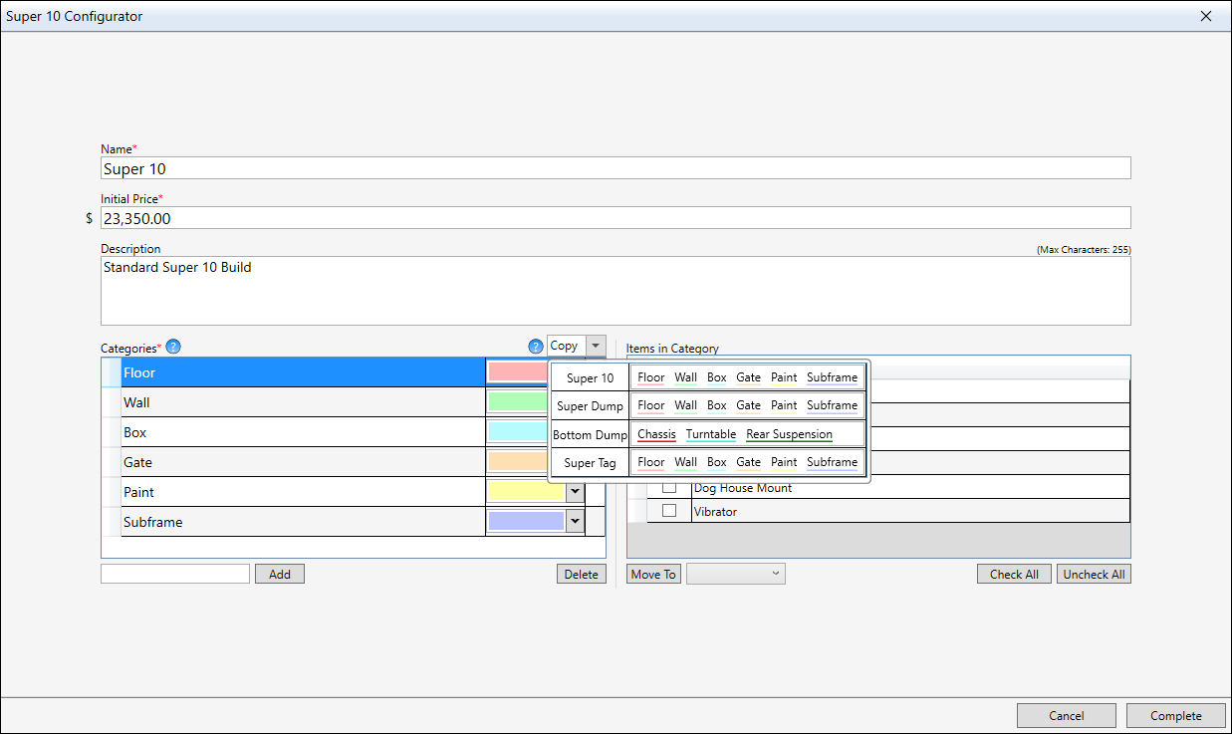The image size is (1232, 734).
Task: Click the Complete button
Action: coord(1175,715)
